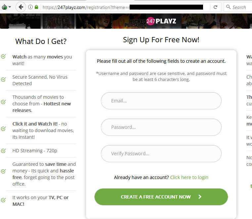Reload the page with the refresh icon

(x=215, y=7)
